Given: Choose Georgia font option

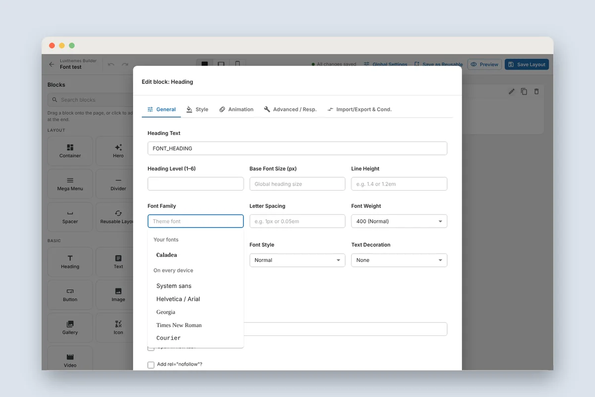Looking at the screenshot, I should (196, 312).
